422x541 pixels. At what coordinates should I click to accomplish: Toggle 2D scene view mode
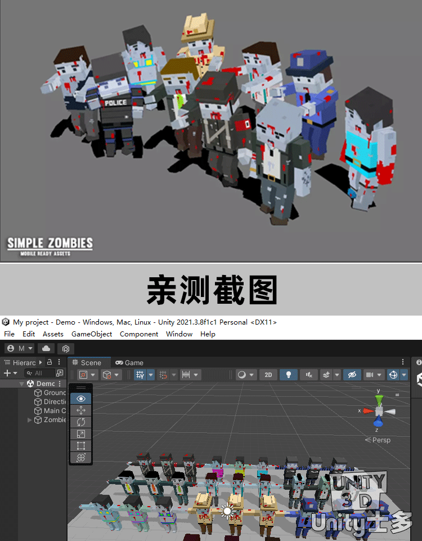coord(268,375)
